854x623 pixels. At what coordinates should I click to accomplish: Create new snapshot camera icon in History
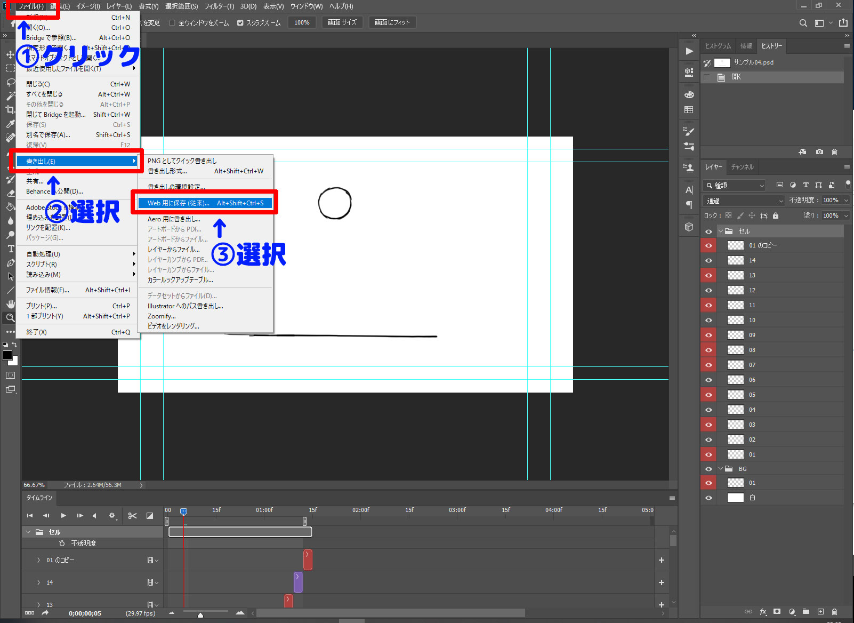819,152
